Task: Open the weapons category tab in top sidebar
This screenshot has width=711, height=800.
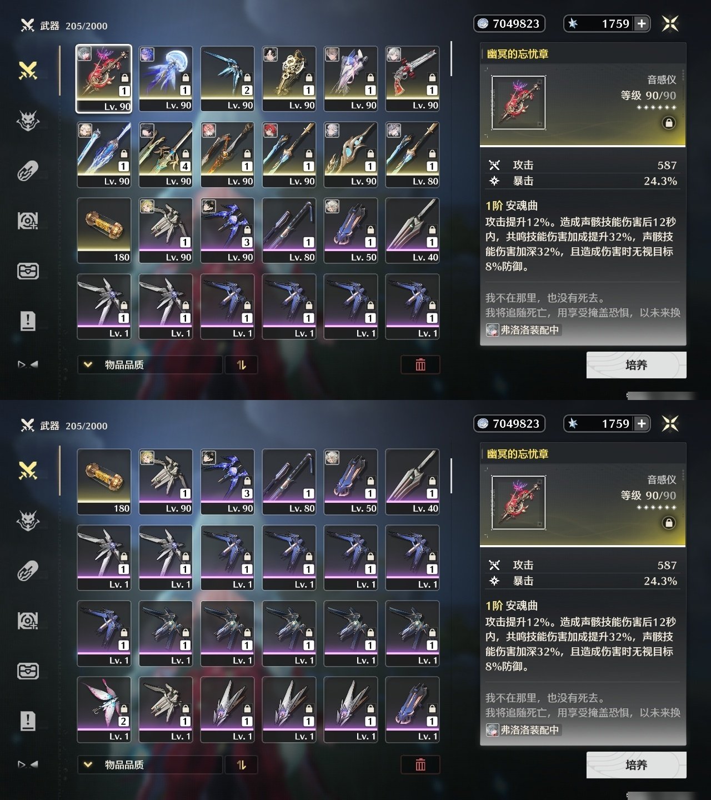Action: (28, 71)
